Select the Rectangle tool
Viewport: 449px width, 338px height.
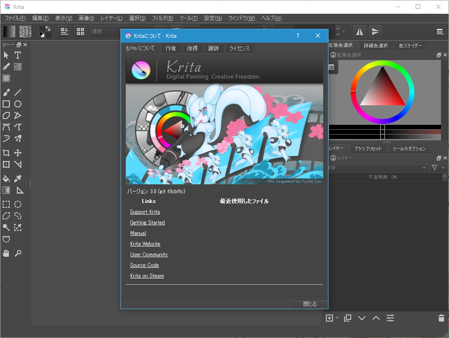pyautogui.click(x=6, y=104)
